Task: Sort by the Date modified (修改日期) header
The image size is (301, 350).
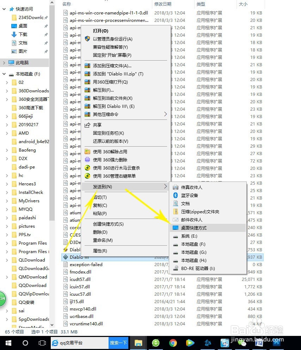Action: (163, 4)
